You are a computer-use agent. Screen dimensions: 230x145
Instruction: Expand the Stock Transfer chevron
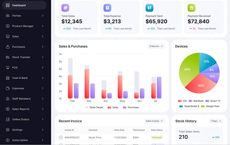point(43,57)
